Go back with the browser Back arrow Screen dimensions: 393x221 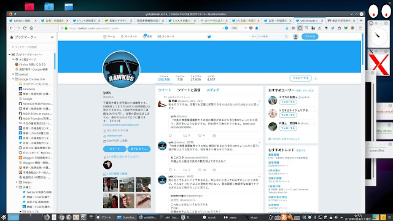tap(12, 28)
